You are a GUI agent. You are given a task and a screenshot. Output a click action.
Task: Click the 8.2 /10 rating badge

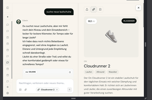[x=91, y=21]
